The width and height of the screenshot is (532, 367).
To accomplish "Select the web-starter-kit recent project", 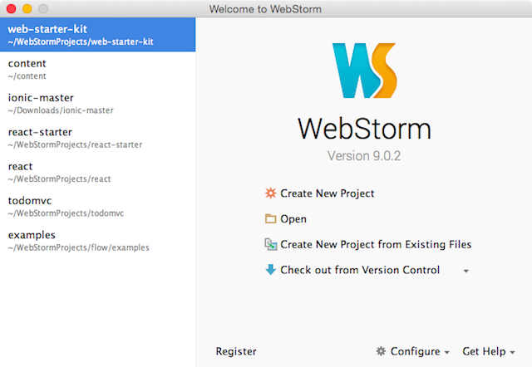I will 97,35.
